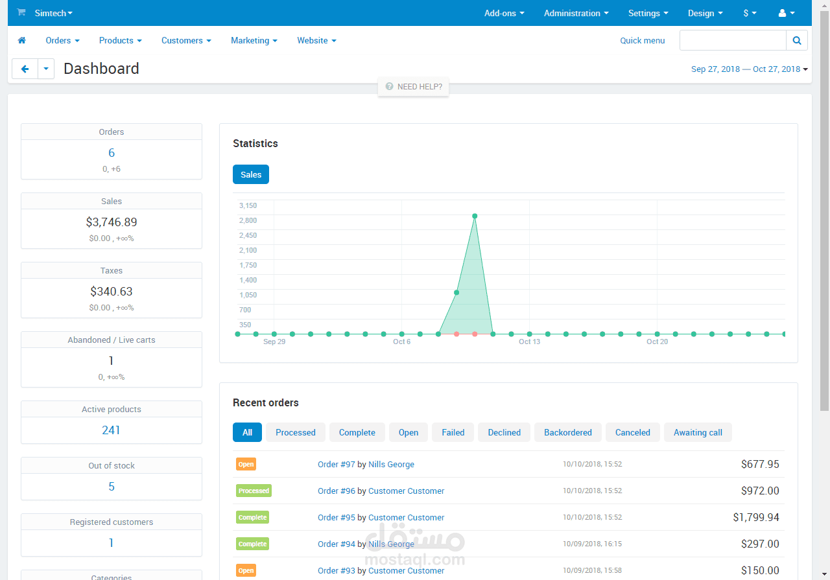Focus the top search input field
The width and height of the screenshot is (830, 580).
pyautogui.click(x=733, y=40)
